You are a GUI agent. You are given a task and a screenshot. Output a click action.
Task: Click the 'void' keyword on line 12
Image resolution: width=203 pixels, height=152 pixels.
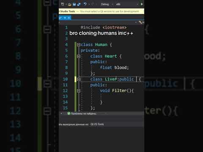coord(105,90)
